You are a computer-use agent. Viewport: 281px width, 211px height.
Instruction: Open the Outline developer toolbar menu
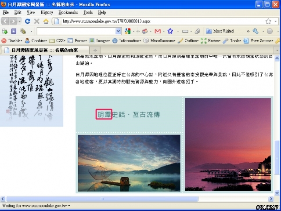(x=188, y=41)
